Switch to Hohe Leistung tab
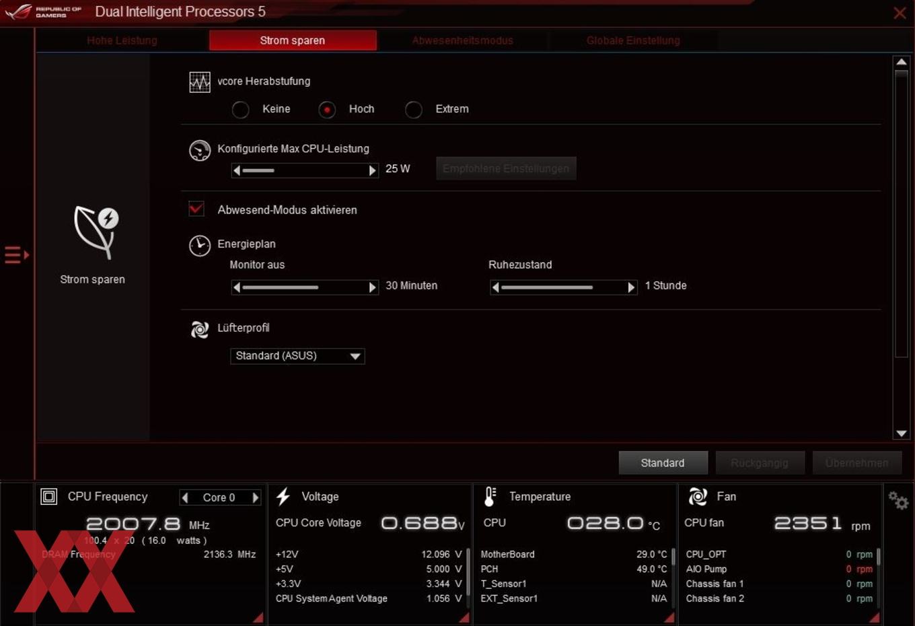 (x=122, y=40)
